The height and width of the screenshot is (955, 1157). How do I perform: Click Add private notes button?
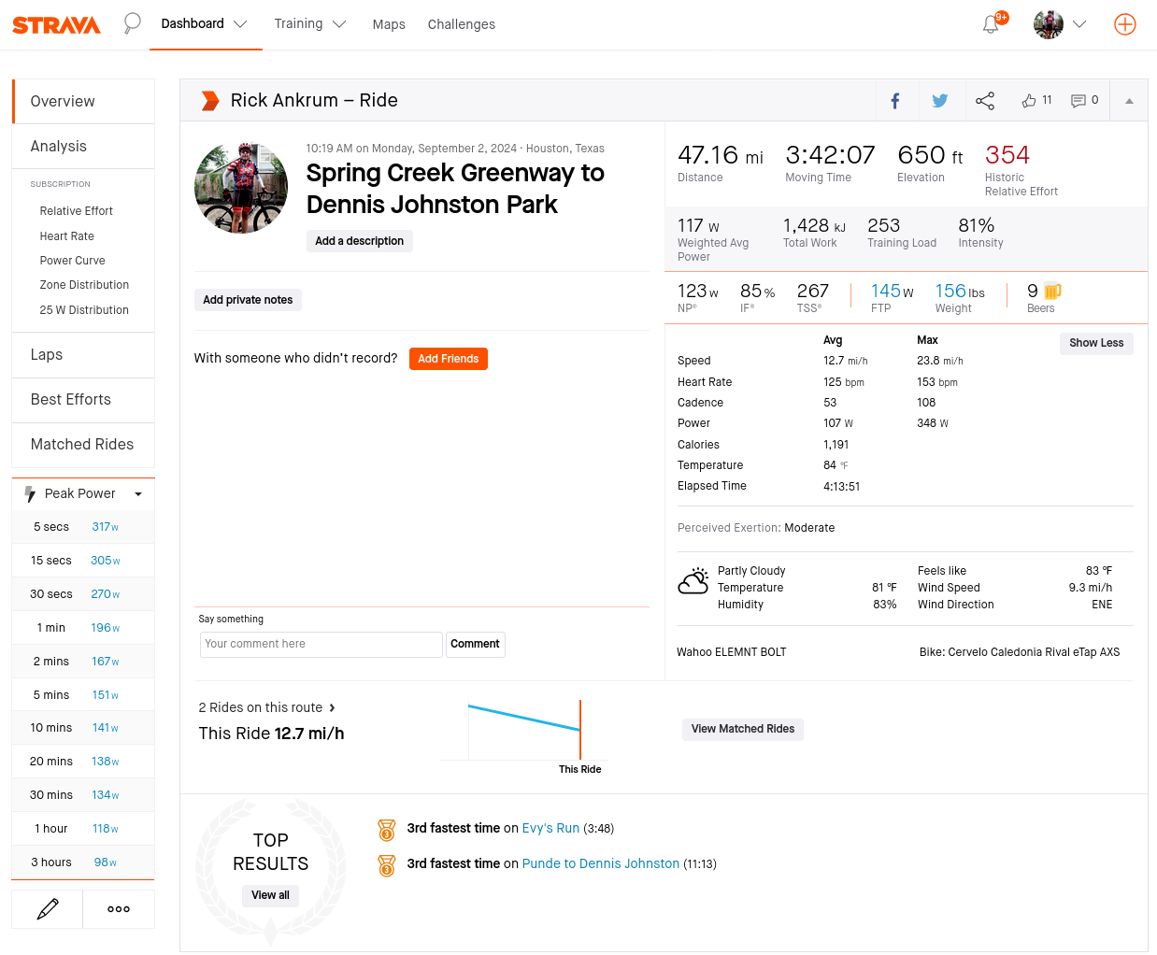coord(248,300)
